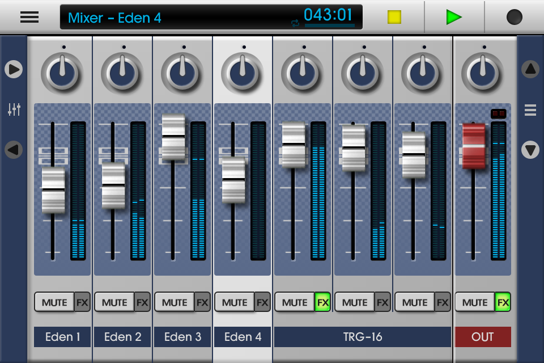Toggle the loop icon beside the time counter
544x363 pixels.
[295, 23]
